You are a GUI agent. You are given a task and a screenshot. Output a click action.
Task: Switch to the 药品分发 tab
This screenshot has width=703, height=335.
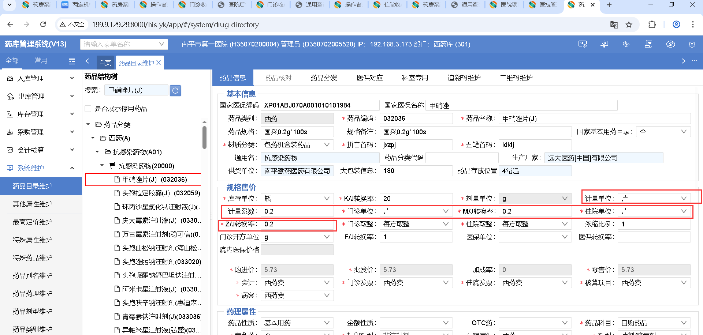coord(324,78)
